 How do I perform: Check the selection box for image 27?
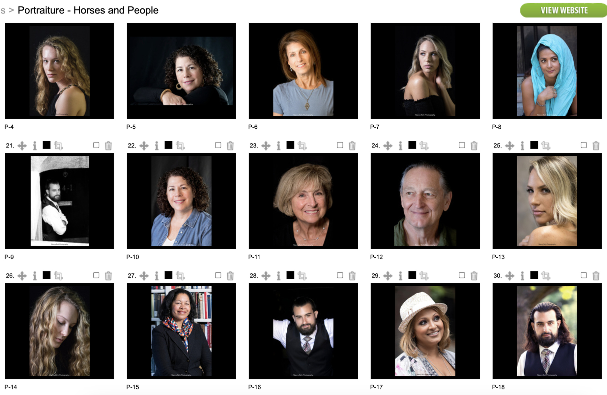click(218, 275)
